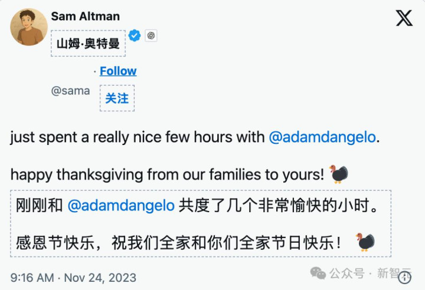
Task: Open Sam Altman's profile avatar
Action: (x=28, y=27)
